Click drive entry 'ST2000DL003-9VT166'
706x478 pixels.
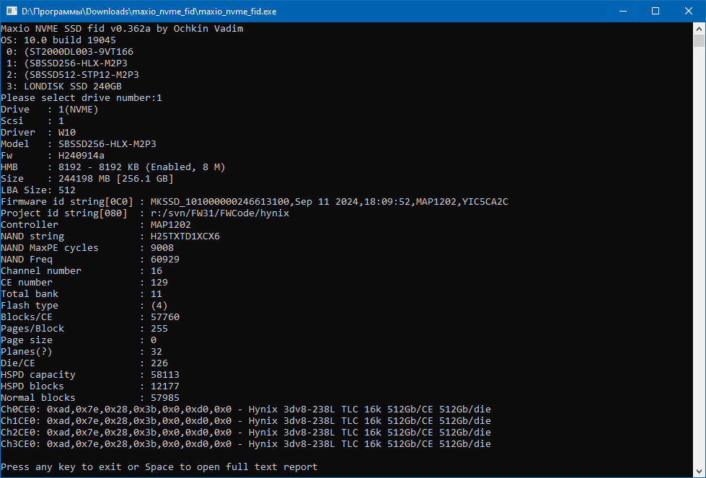[x=81, y=52]
